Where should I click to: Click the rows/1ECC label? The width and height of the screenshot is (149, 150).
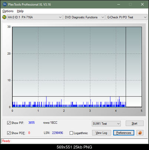pos(50,123)
